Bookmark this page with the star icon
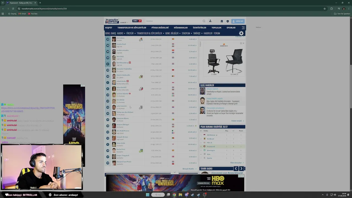The width and height of the screenshot is (352, 198). click(x=324, y=9)
